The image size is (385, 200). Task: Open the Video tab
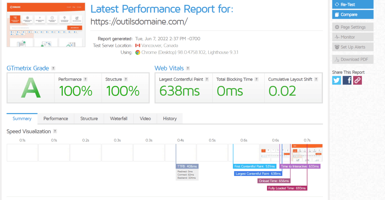(145, 119)
